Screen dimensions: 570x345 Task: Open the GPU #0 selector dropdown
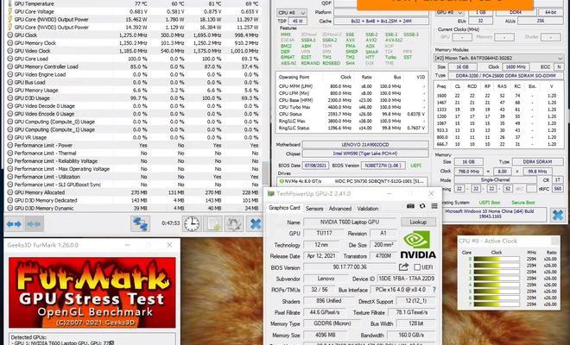[449, 12]
